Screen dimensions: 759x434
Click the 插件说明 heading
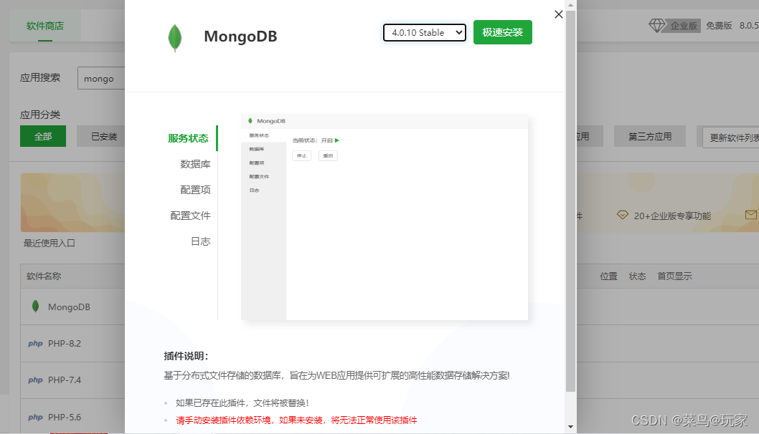(186, 356)
